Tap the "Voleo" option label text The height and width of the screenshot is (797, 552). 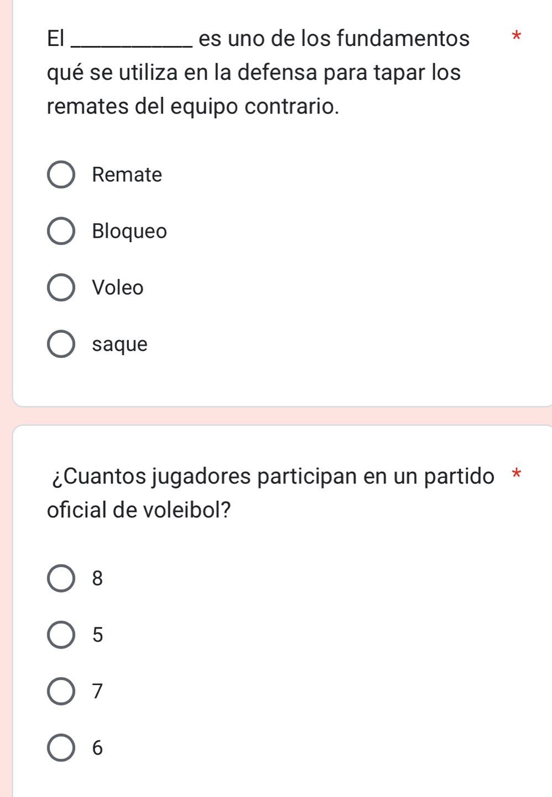point(118,287)
